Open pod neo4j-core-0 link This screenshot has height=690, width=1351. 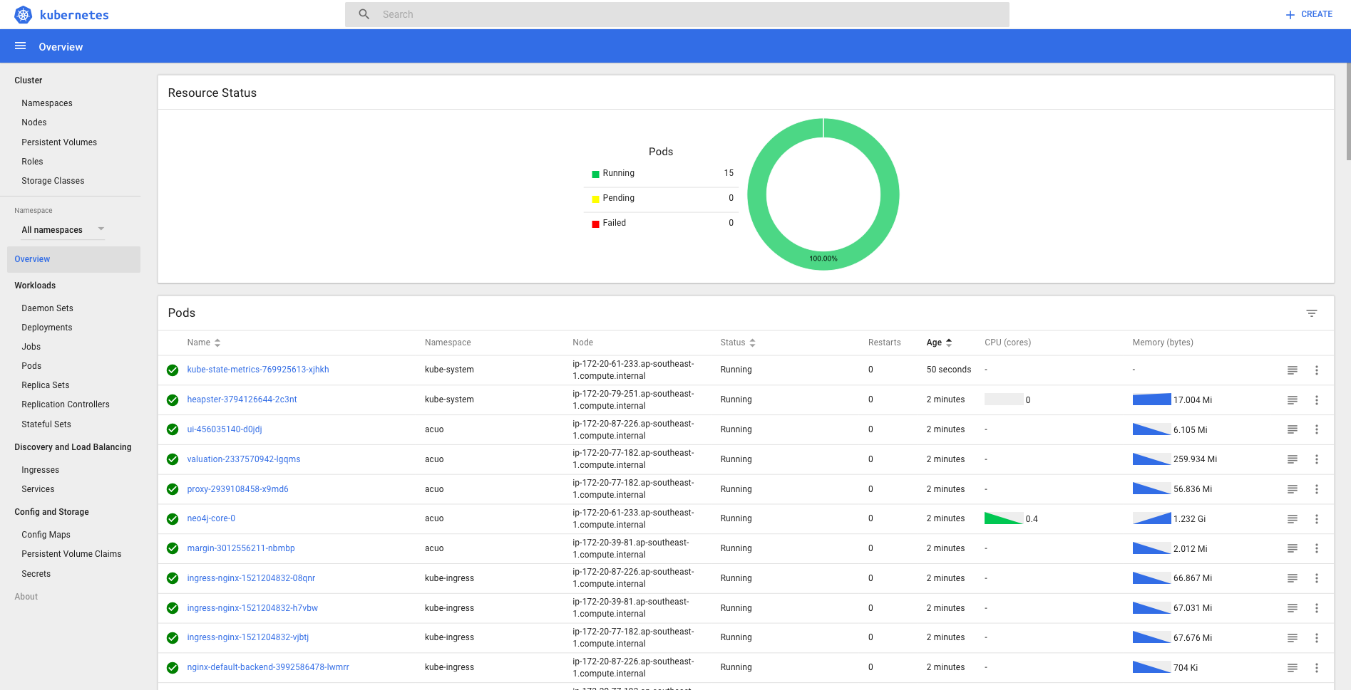(x=211, y=518)
